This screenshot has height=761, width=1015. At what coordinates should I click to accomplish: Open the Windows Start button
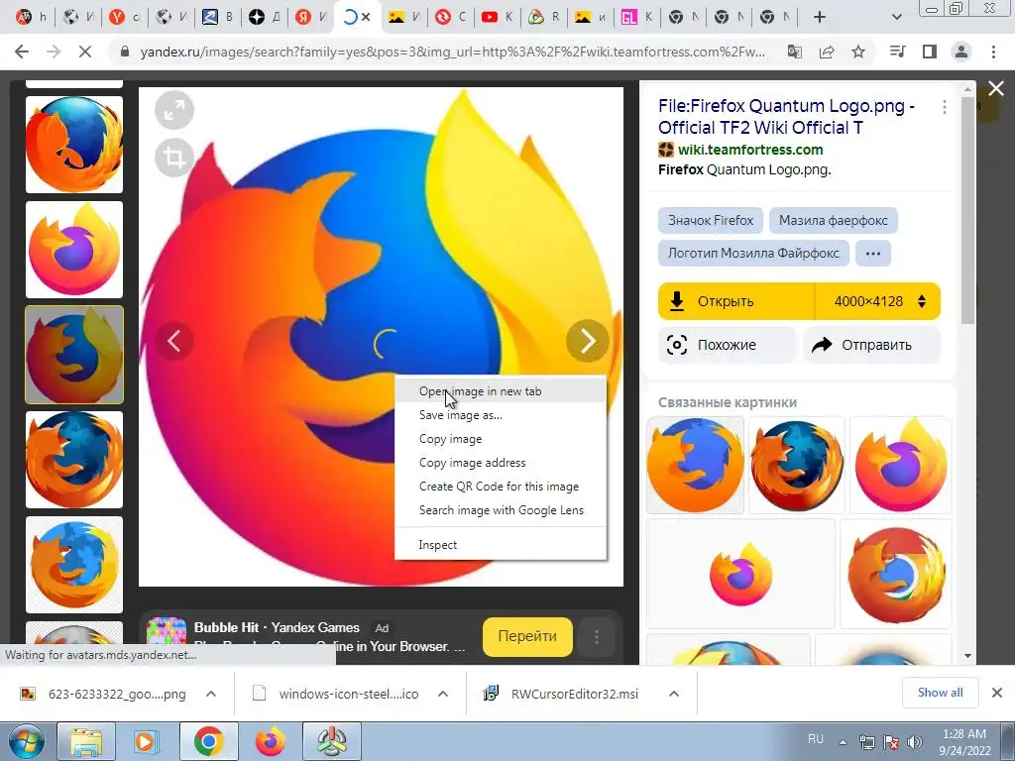tap(27, 741)
